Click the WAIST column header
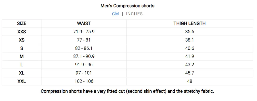This screenshot has height=101, width=257. [x=84, y=23]
